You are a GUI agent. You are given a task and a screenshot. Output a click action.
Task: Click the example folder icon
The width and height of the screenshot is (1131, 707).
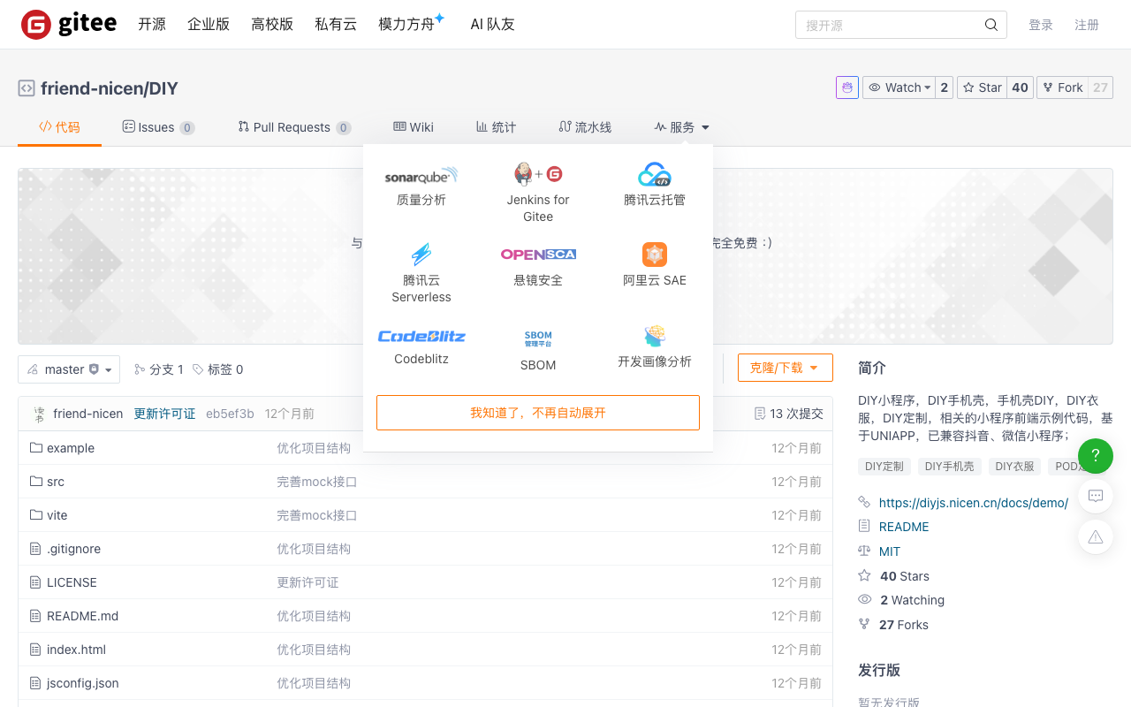[36, 448]
